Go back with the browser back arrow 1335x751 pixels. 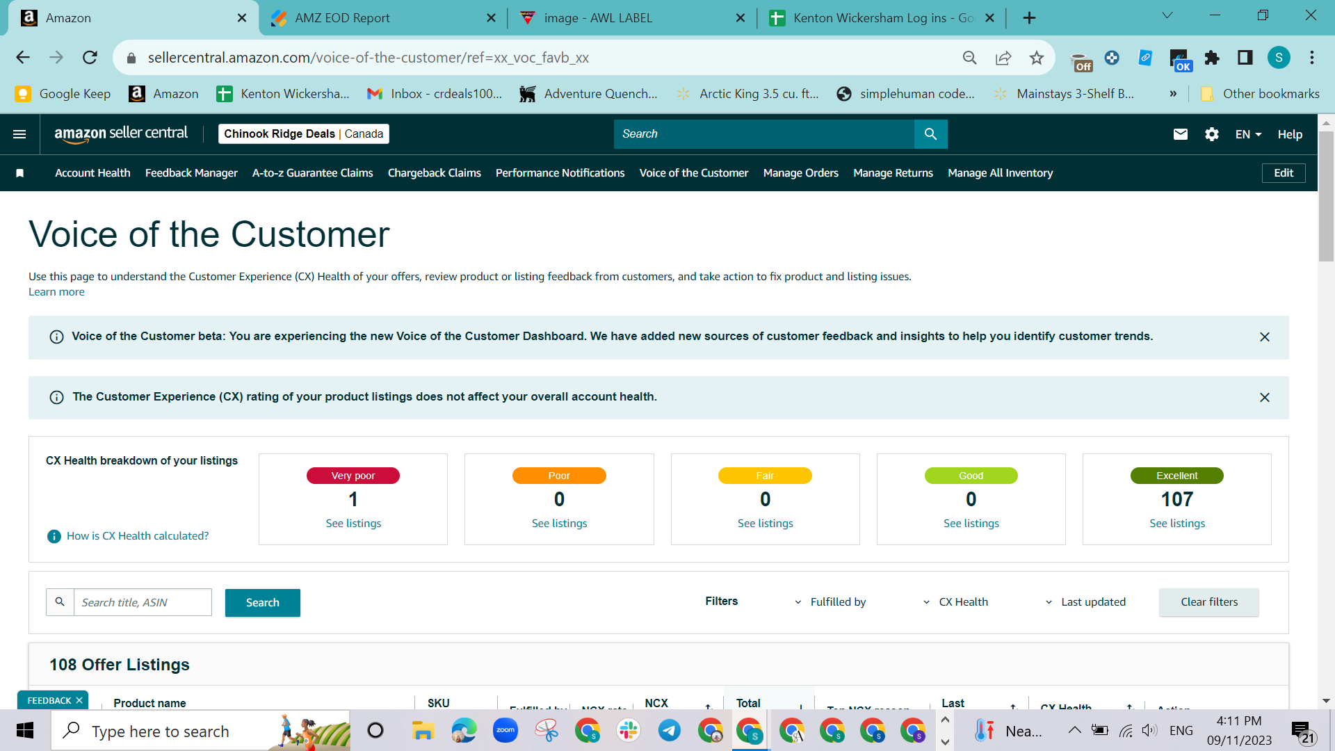tap(23, 58)
